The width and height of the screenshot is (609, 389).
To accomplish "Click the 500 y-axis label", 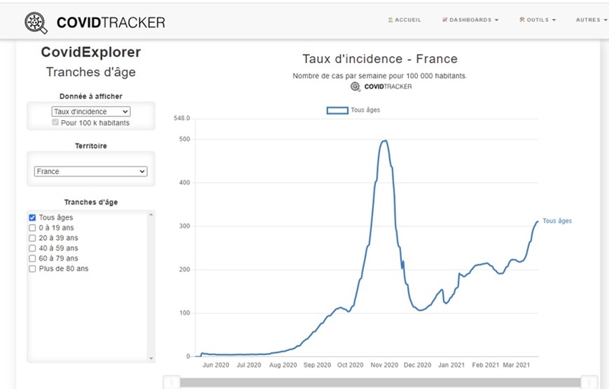I will (x=184, y=139).
